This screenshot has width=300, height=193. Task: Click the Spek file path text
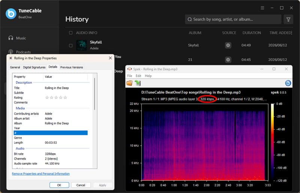tap(191, 92)
